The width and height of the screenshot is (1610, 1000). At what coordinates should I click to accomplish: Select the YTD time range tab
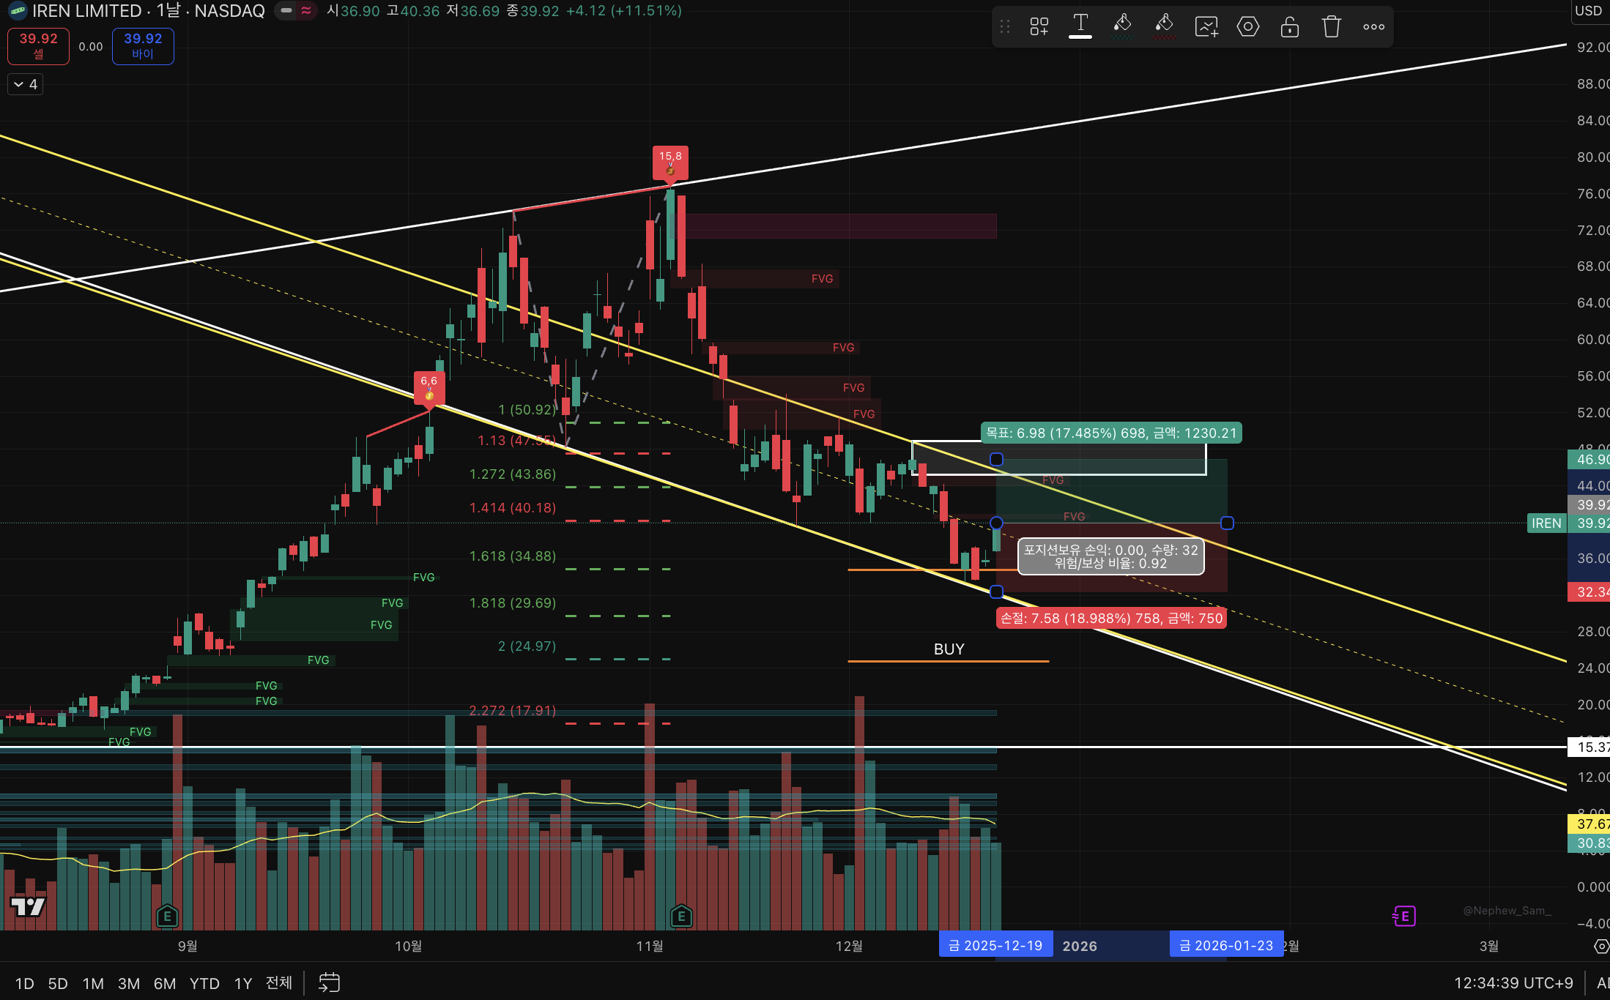[204, 983]
